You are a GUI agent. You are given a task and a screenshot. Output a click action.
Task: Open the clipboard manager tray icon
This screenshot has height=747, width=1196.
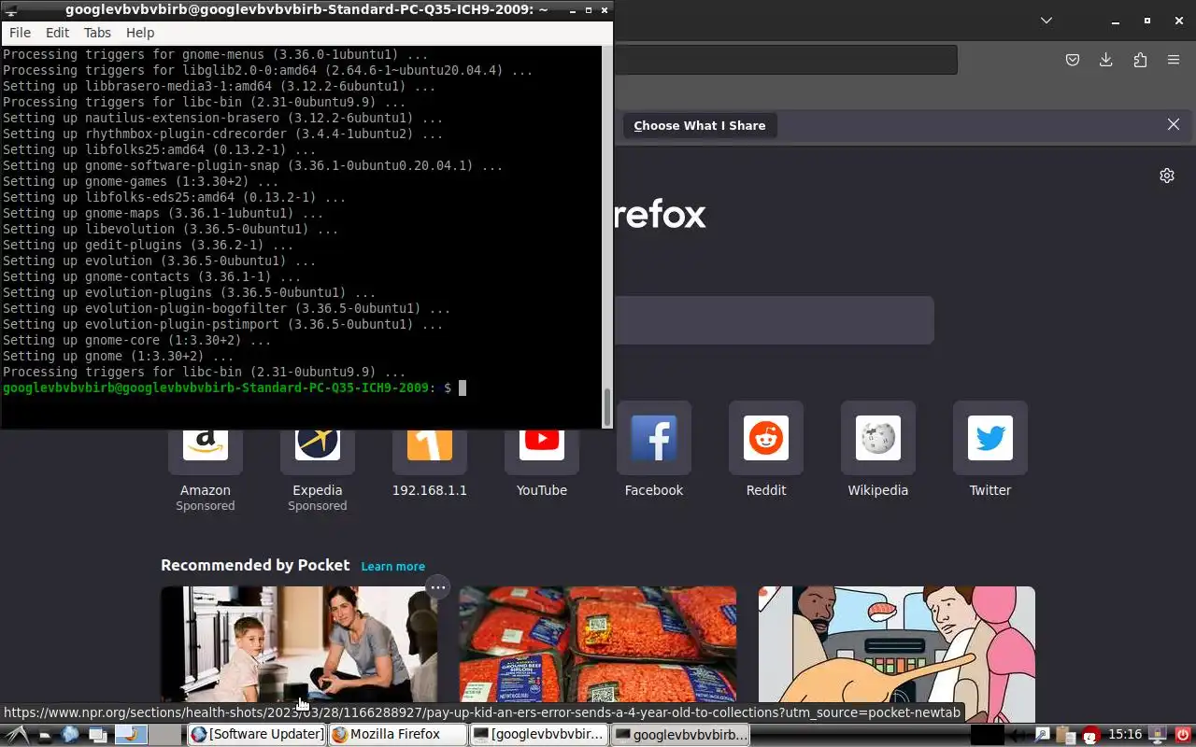[1065, 735]
